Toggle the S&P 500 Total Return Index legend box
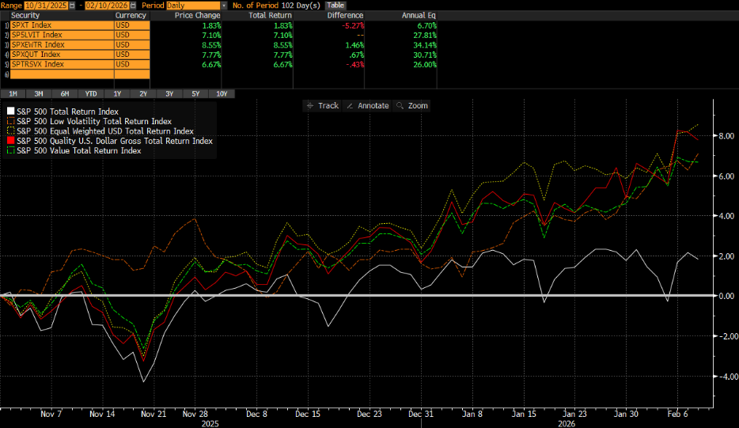Viewport: 739px width, 428px height. [x=10, y=112]
